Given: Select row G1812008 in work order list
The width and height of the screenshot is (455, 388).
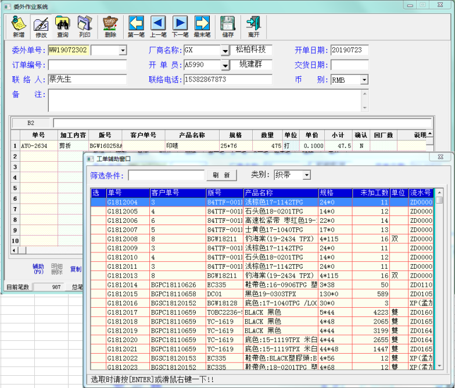Looking at the screenshot, I should point(262,239).
